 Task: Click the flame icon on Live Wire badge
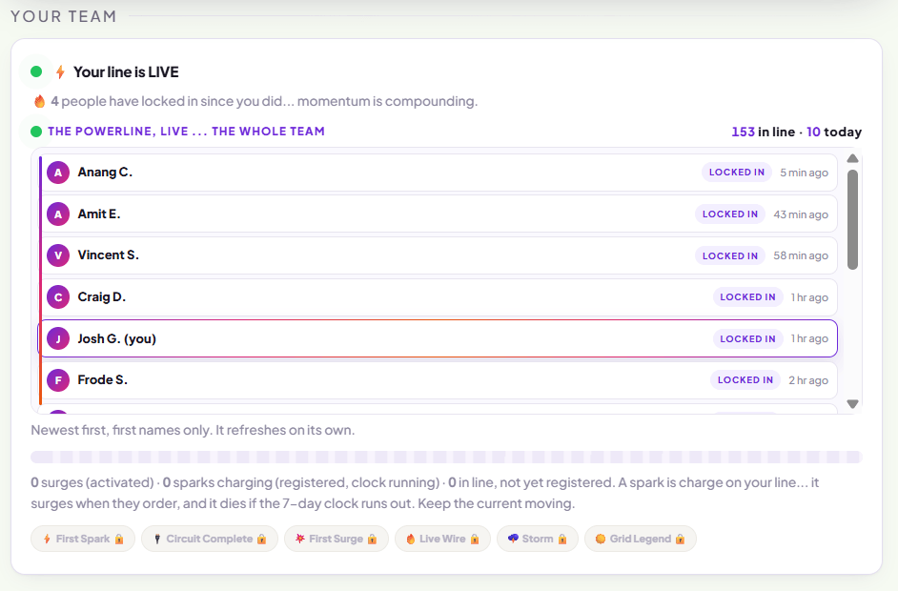[x=411, y=539]
